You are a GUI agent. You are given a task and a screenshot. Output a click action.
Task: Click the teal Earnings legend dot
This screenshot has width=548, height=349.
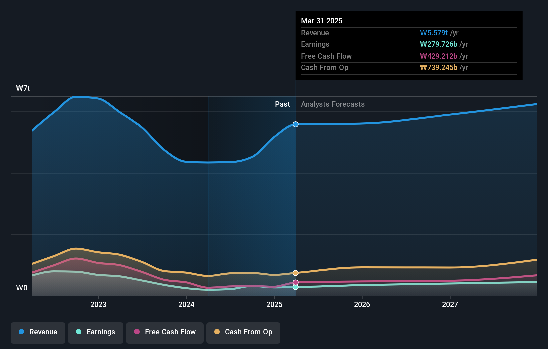pyautogui.click(x=78, y=332)
